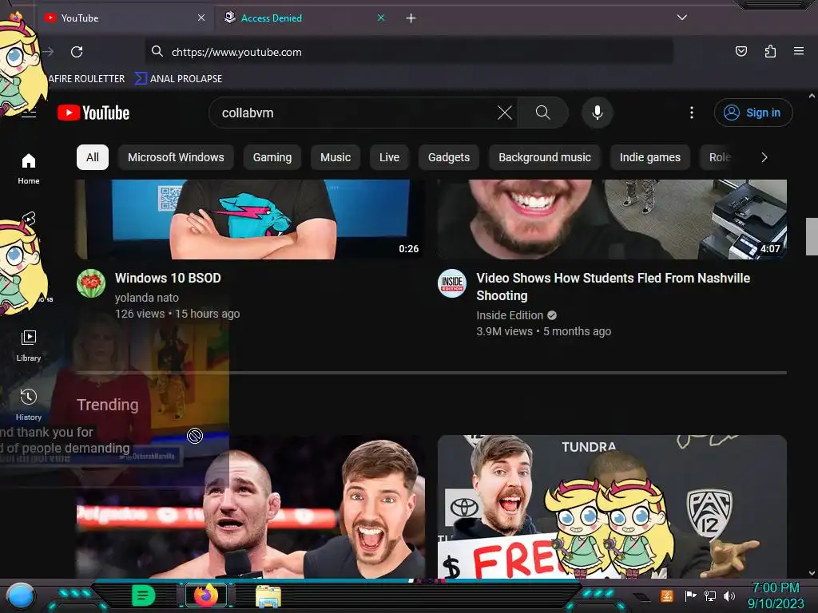
Task: Open the Inside Edition channel name
Action: point(510,315)
